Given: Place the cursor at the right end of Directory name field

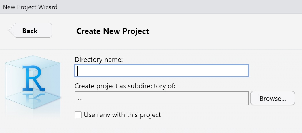Looking at the screenshot, I should point(245,71).
